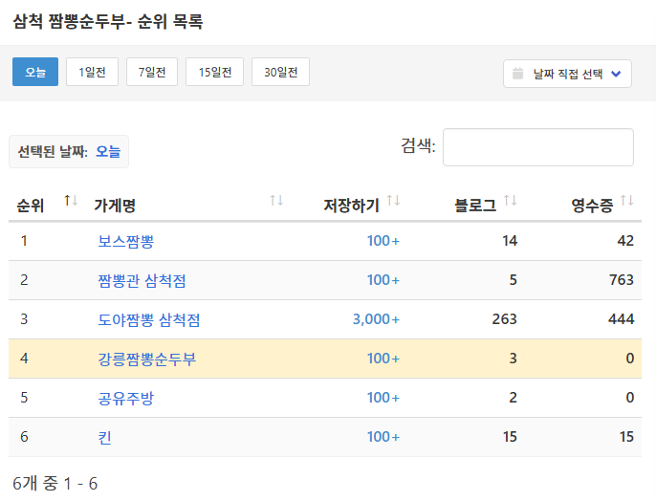Viewport: 656px width, 501px height.
Task: Sort by 영수증 column arrows
Action: tap(626, 201)
